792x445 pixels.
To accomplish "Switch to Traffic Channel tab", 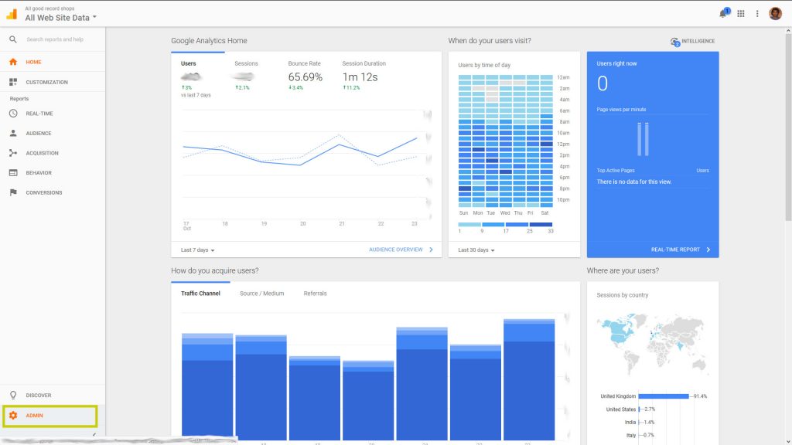I will [x=200, y=293].
